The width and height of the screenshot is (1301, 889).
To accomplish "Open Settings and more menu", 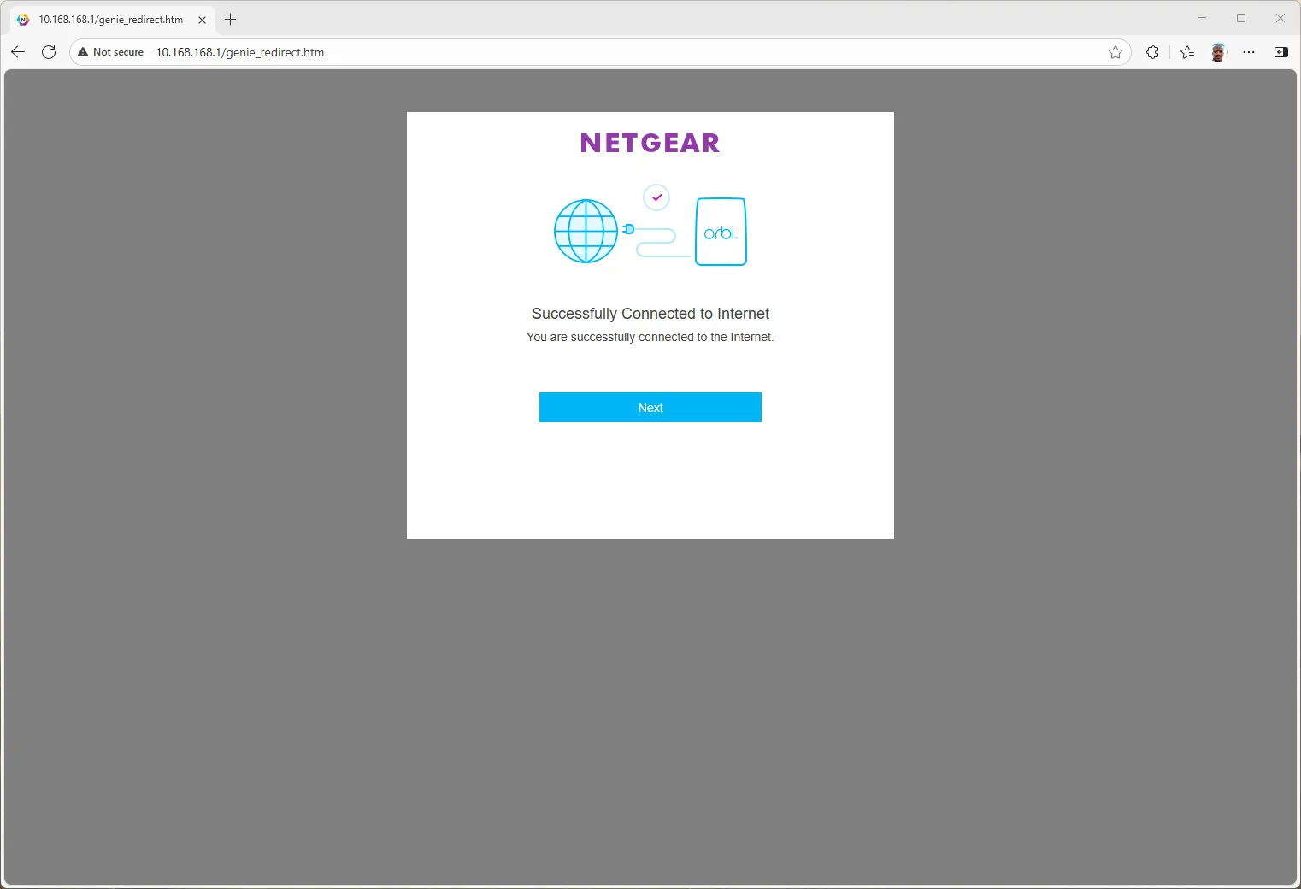I will coord(1249,52).
